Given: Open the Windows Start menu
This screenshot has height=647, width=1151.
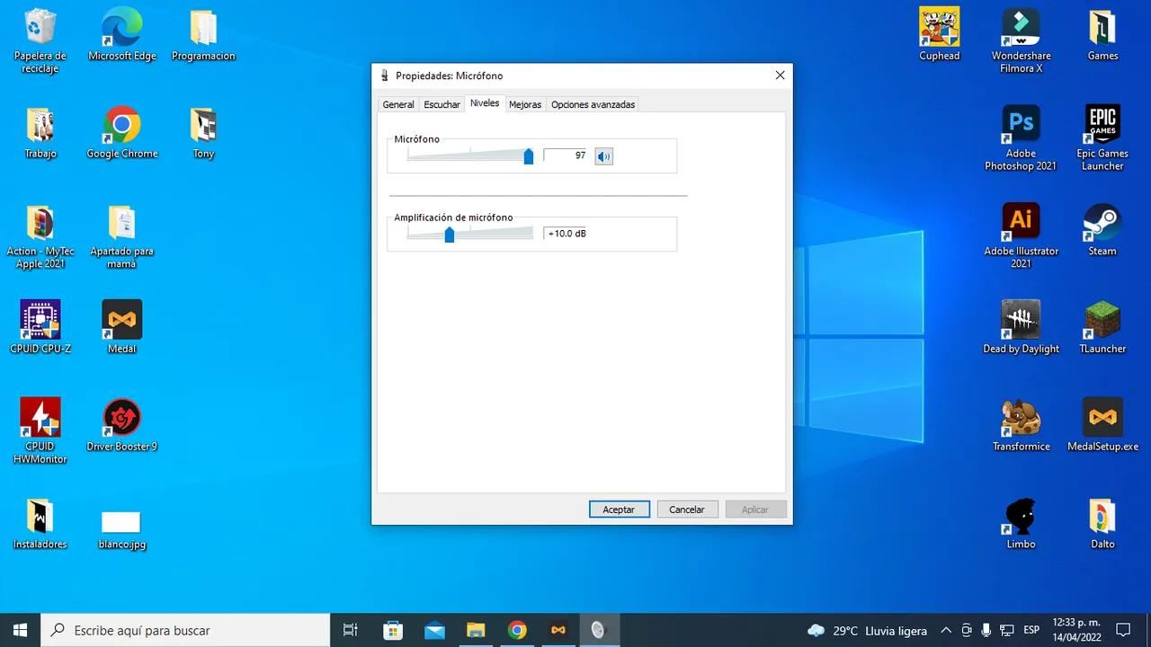Looking at the screenshot, I should [x=20, y=630].
